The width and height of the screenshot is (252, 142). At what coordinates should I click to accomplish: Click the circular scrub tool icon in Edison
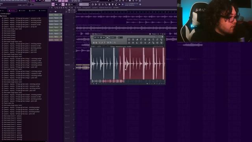(x=108, y=43)
